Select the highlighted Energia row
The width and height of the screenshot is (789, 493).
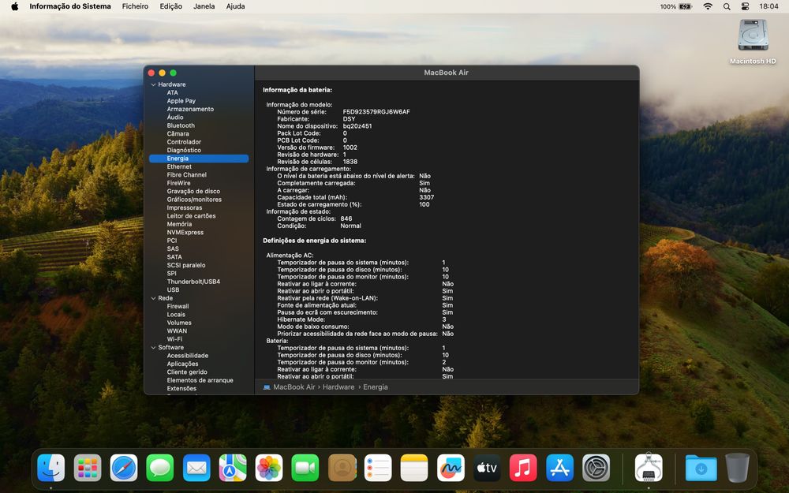[199, 159]
